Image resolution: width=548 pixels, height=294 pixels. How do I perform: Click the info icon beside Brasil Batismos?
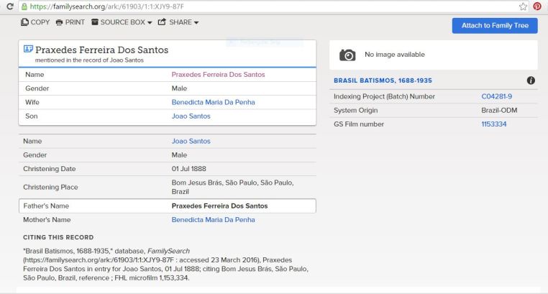[x=531, y=81]
